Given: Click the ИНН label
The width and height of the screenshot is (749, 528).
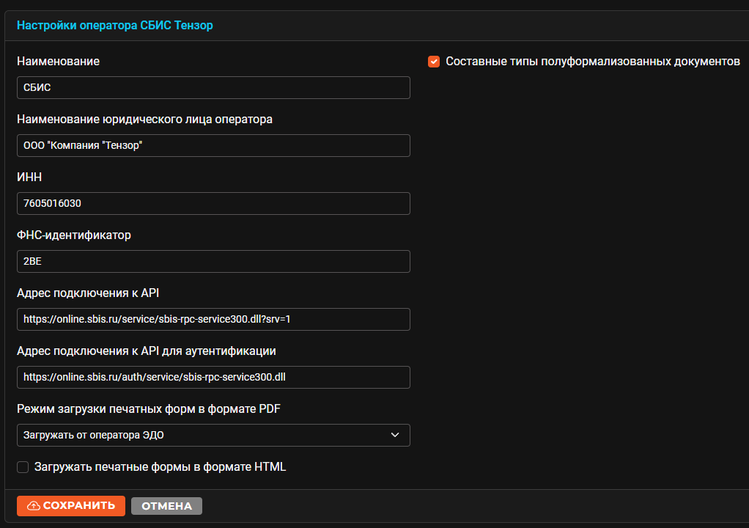Looking at the screenshot, I should [29, 177].
